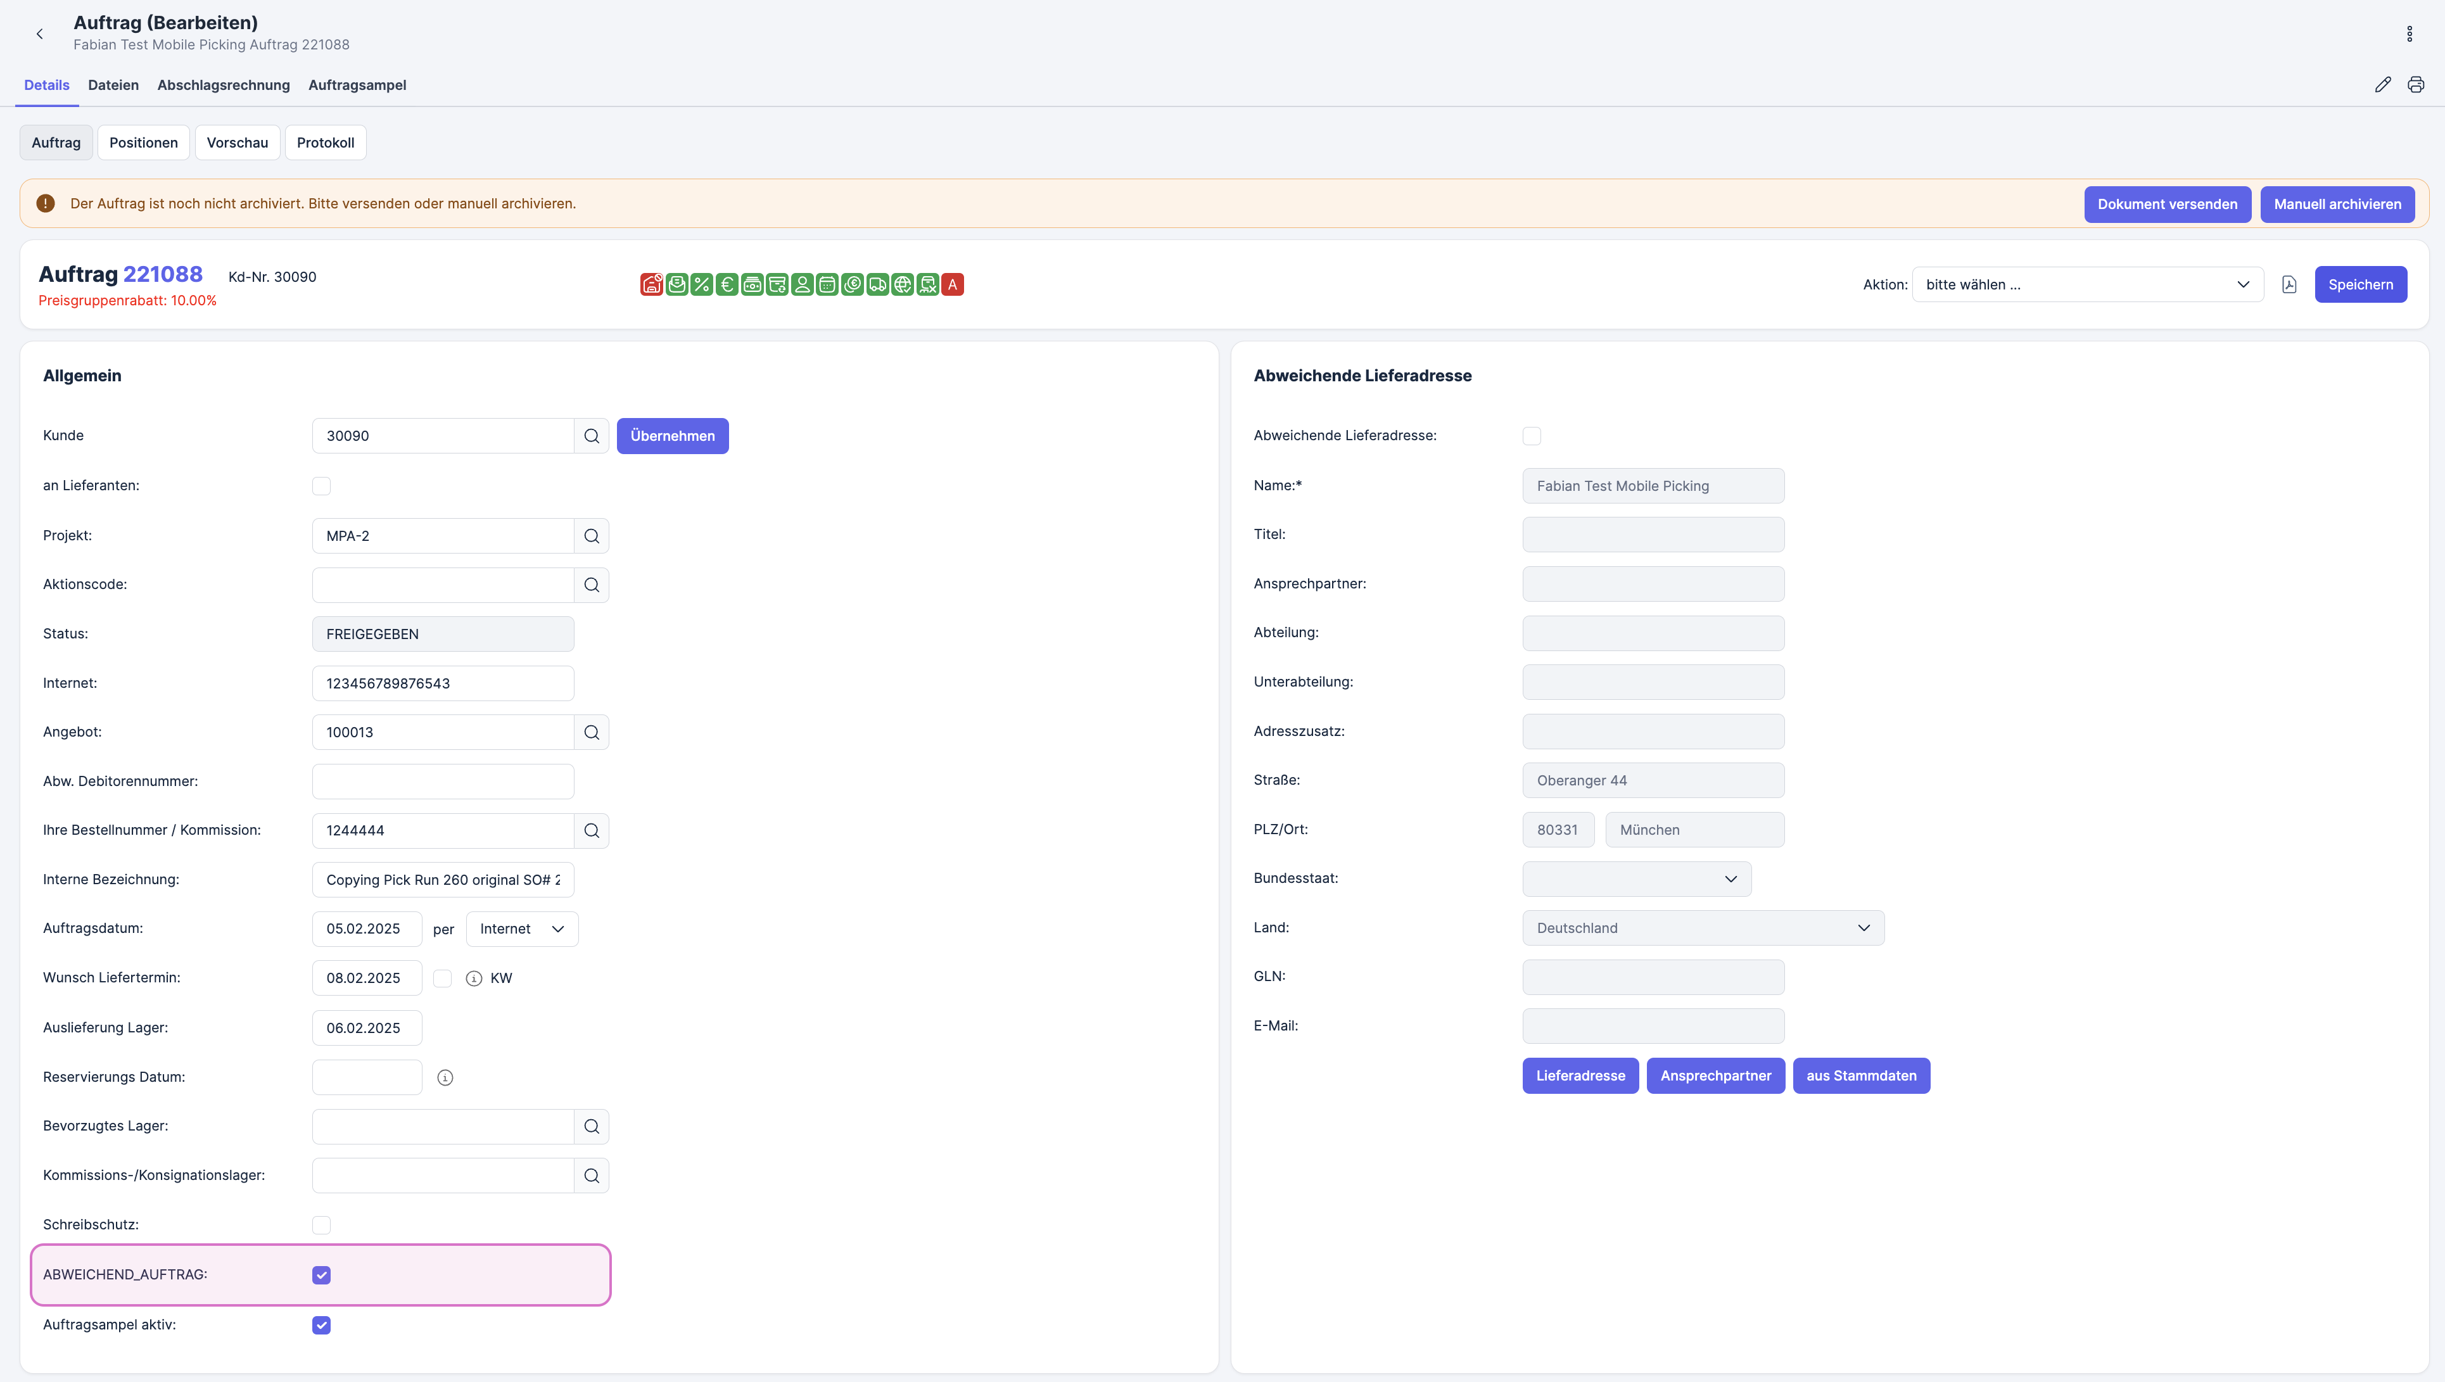Open the three-dot options menu
Image resolution: width=2445 pixels, height=1382 pixels.
2409,34
